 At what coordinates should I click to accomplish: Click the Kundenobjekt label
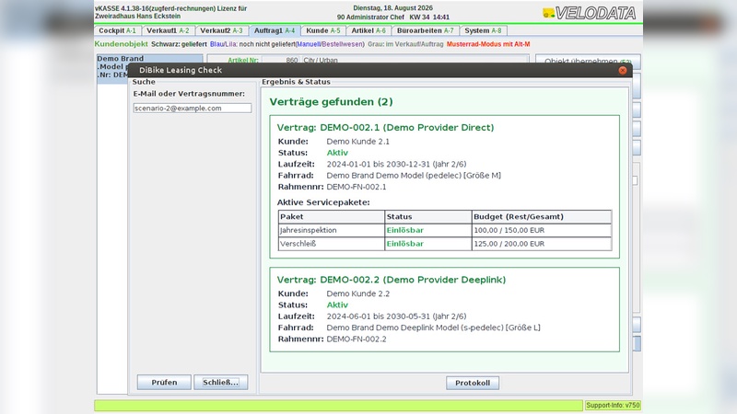tap(122, 43)
